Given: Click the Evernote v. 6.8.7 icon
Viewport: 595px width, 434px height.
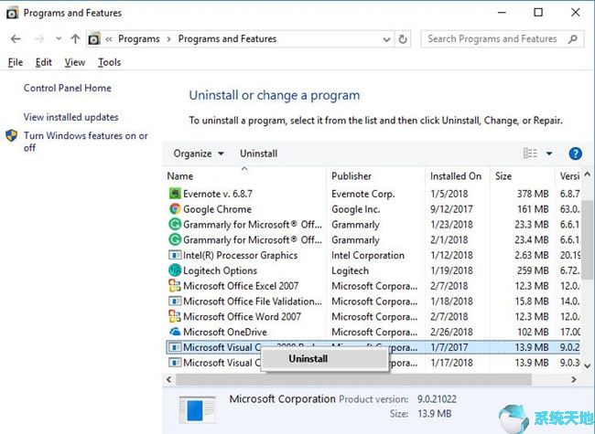Looking at the screenshot, I should (175, 194).
